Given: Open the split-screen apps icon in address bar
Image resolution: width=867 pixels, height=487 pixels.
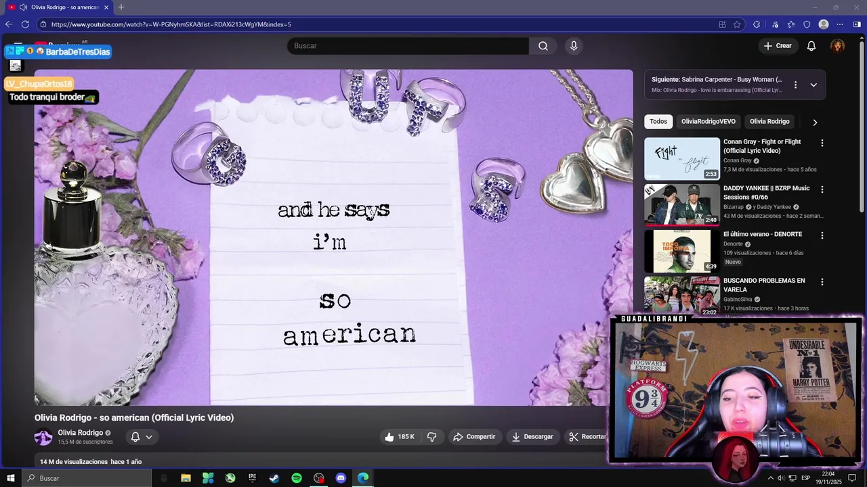Looking at the screenshot, I should [722, 24].
